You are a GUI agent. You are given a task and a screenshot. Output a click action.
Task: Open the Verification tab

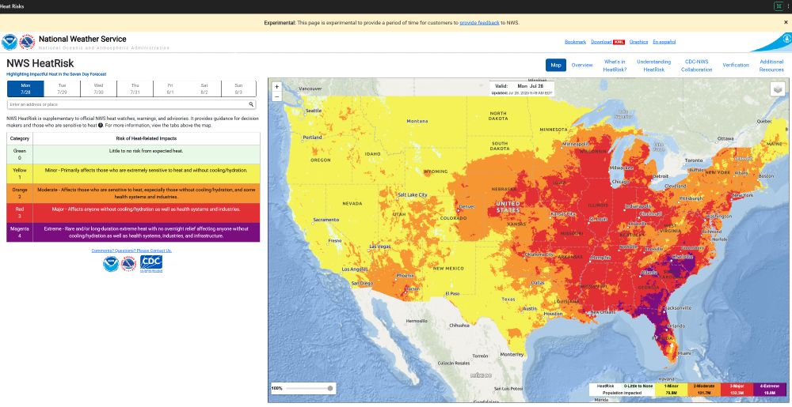[x=736, y=65]
